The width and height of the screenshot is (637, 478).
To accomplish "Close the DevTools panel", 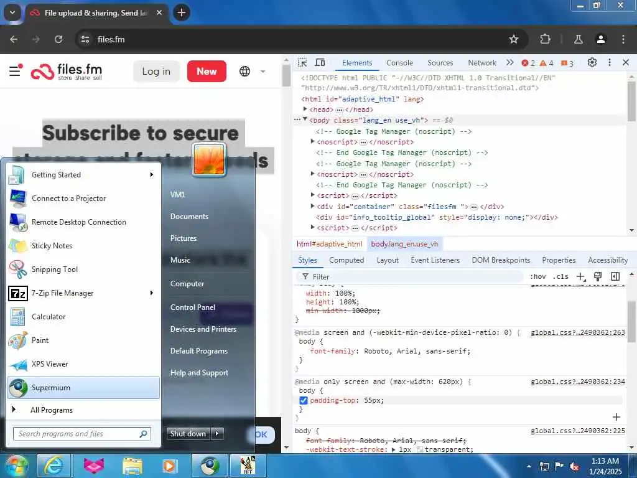I will [x=626, y=63].
